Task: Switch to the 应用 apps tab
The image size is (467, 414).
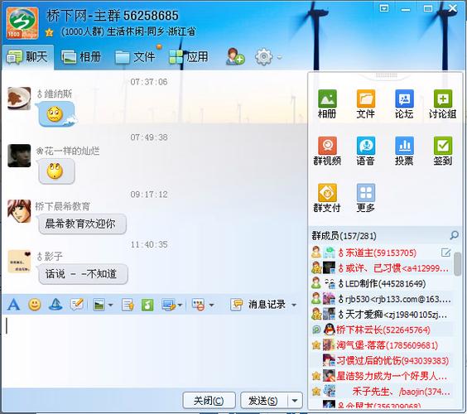Action: coord(189,57)
